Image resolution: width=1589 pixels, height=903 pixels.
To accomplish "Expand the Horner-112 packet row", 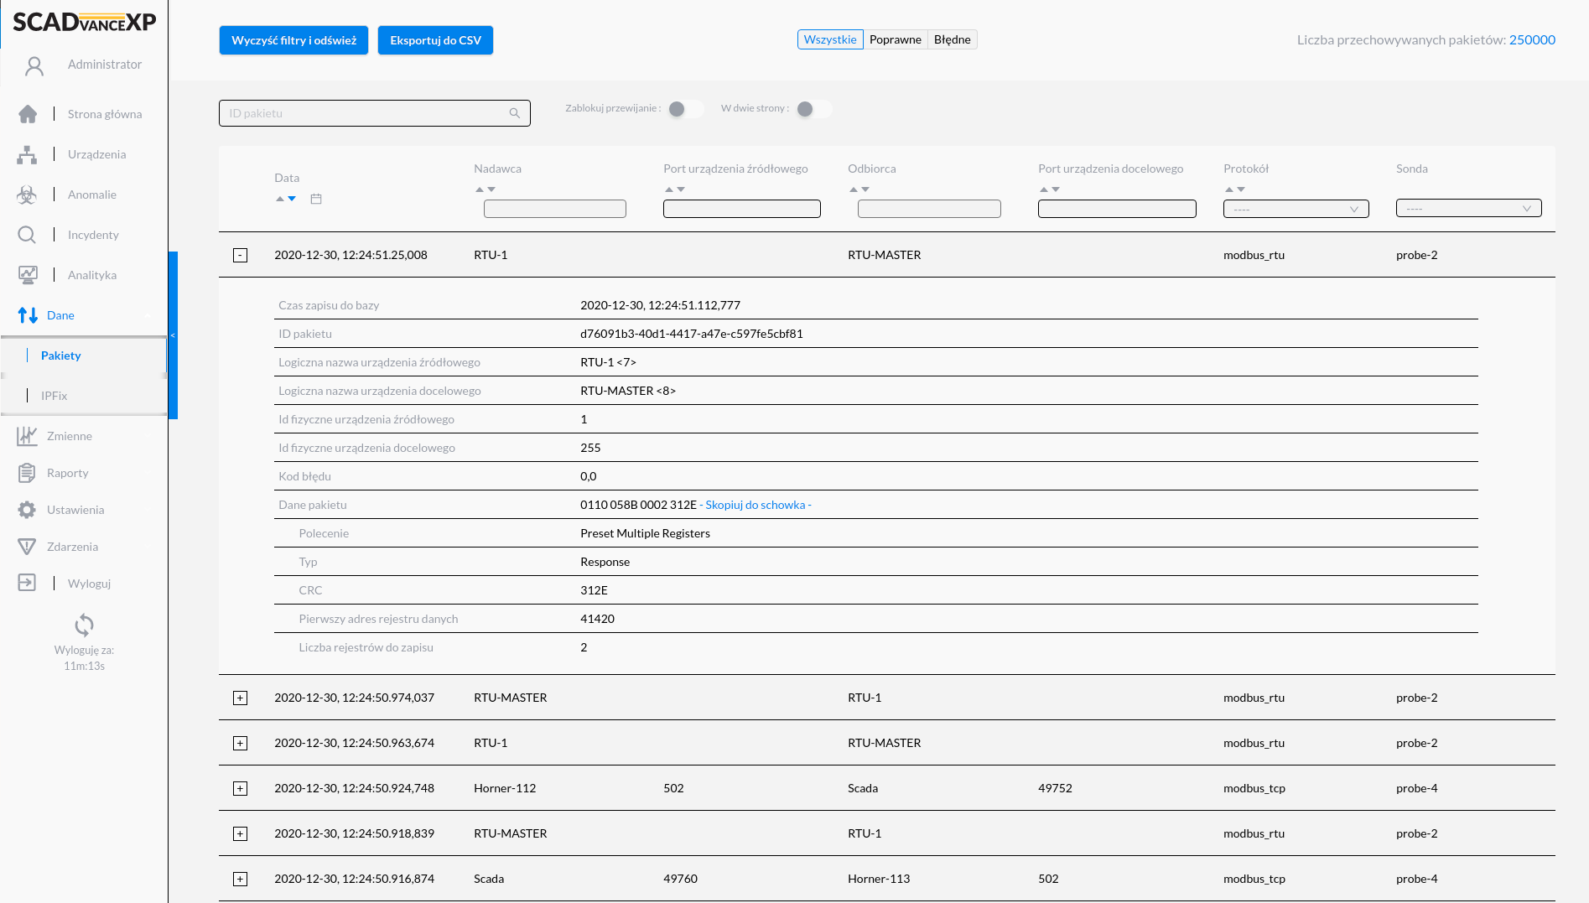I will coord(241,788).
